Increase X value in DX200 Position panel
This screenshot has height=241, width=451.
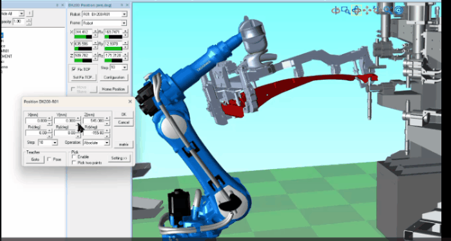[x=95, y=31]
